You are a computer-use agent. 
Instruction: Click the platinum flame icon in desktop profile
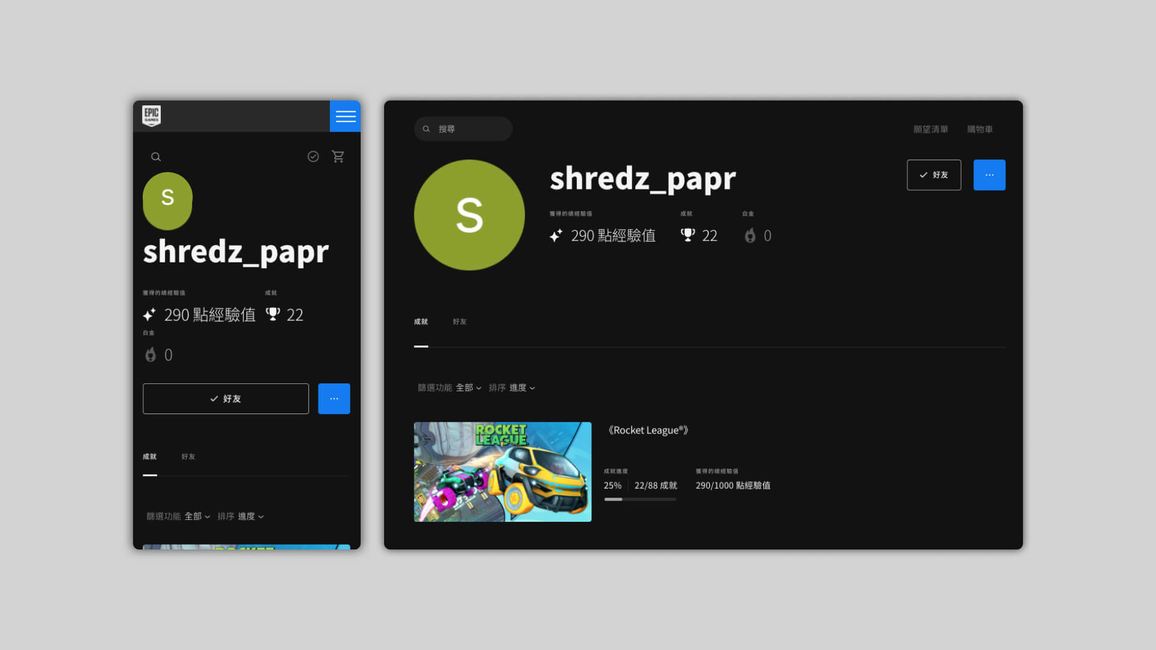click(750, 235)
